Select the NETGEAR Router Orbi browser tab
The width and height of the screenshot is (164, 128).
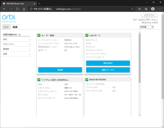(x=19, y=4)
